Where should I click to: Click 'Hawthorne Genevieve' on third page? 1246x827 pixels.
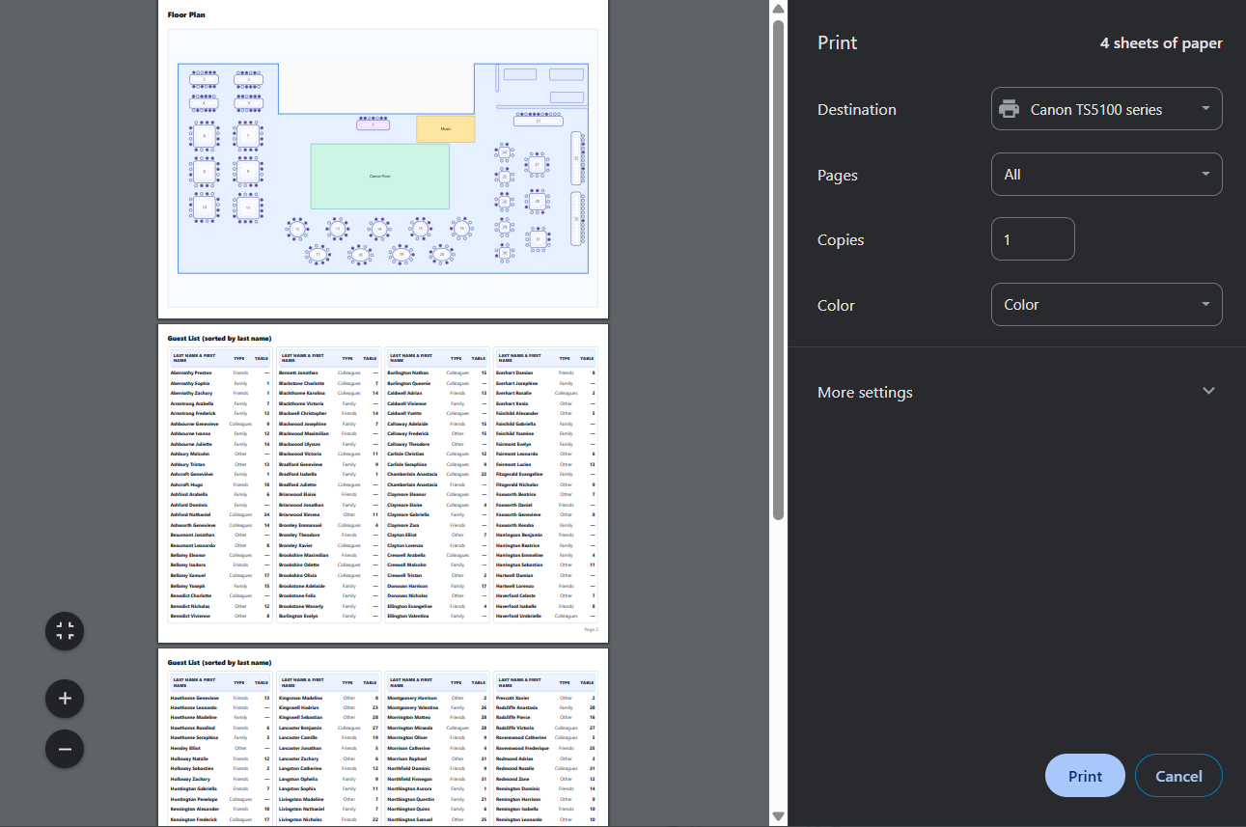click(195, 698)
